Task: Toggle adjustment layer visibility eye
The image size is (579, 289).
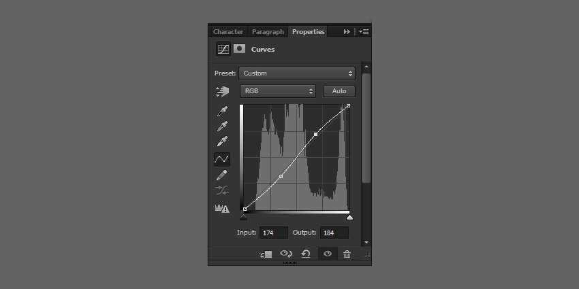Action: [x=328, y=254]
